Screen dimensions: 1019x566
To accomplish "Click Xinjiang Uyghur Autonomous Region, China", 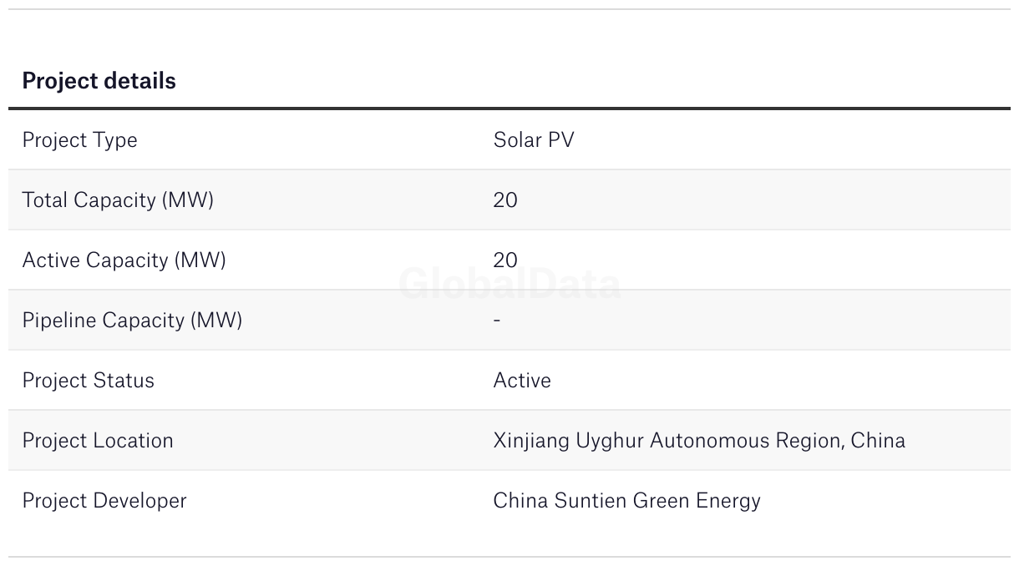I will [699, 441].
